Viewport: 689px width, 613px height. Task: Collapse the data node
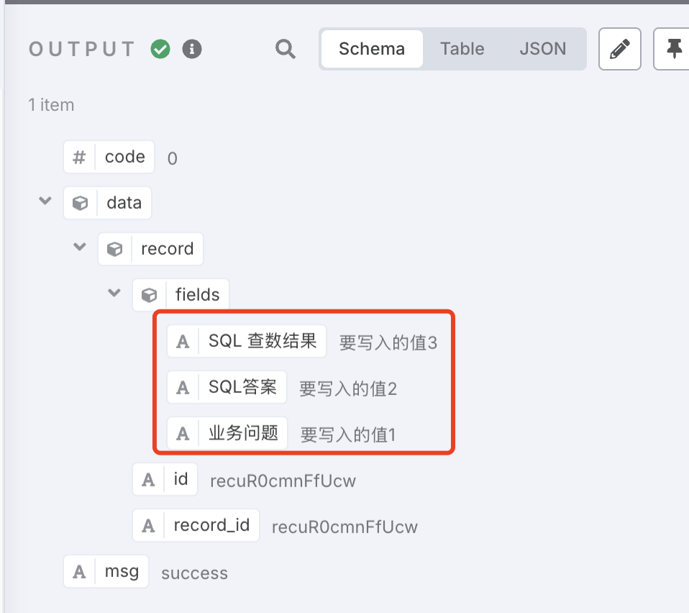[x=45, y=201]
